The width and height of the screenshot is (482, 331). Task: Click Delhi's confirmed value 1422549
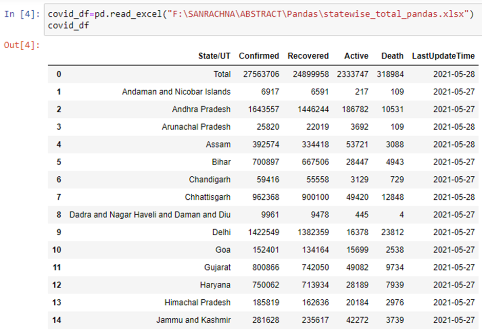[264, 232]
